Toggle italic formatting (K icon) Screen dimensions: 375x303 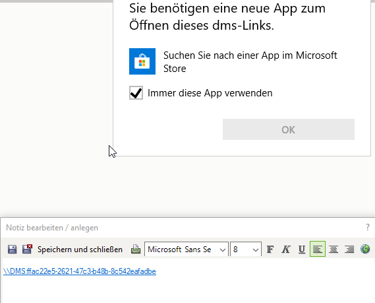pyautogui.click(x=286, y=250)
